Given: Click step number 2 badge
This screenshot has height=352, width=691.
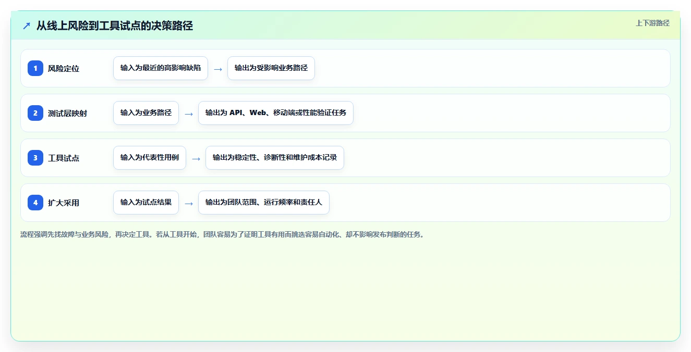Looking at the screenshot, I should [35, 113].
